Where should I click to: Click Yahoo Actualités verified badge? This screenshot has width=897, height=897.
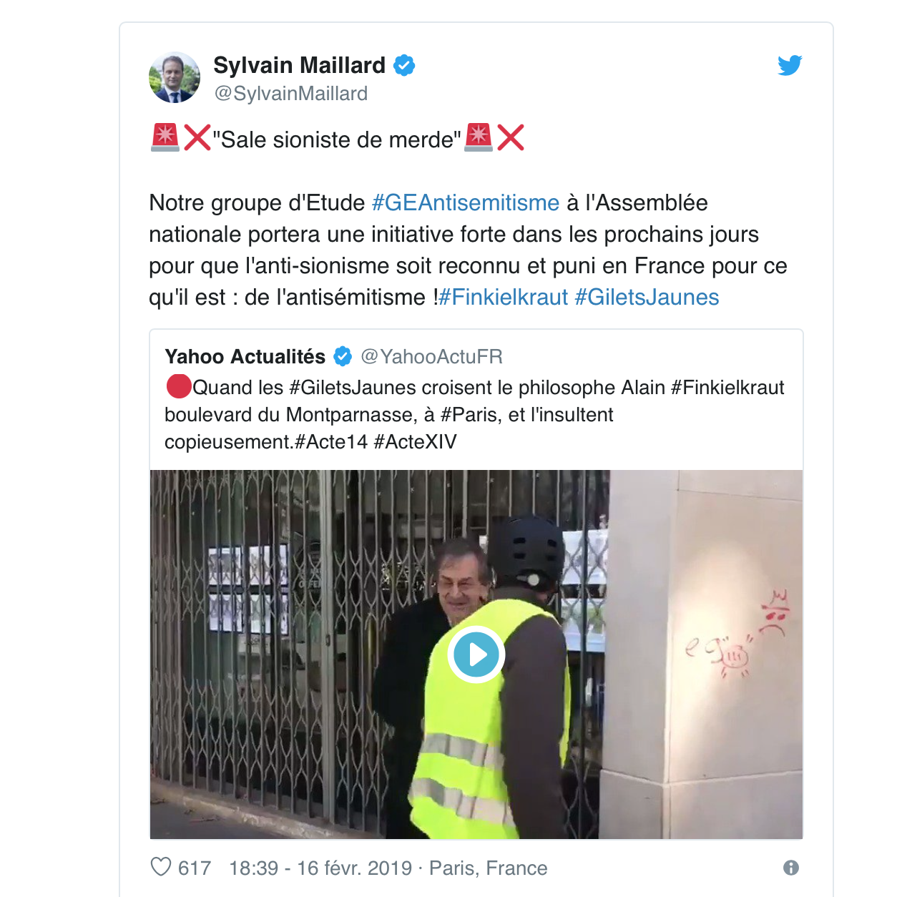(343, 356)
